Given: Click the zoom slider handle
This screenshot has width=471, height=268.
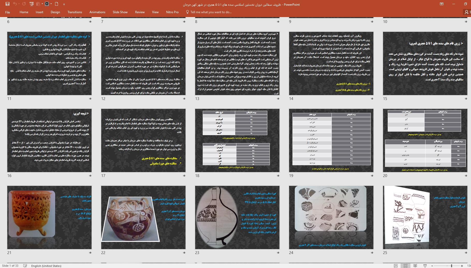Looking at the screenshot, I should point(451,266).
